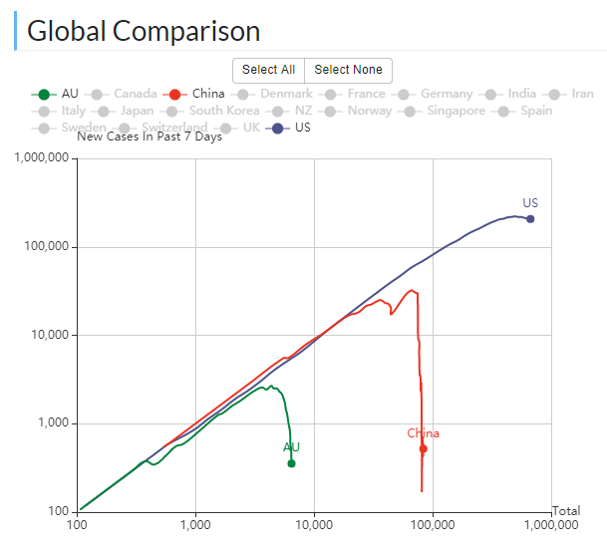This screenshot has width=607, height=551.
Task: Click the green AU endpoint marker
Action: [x=291, y=463]
